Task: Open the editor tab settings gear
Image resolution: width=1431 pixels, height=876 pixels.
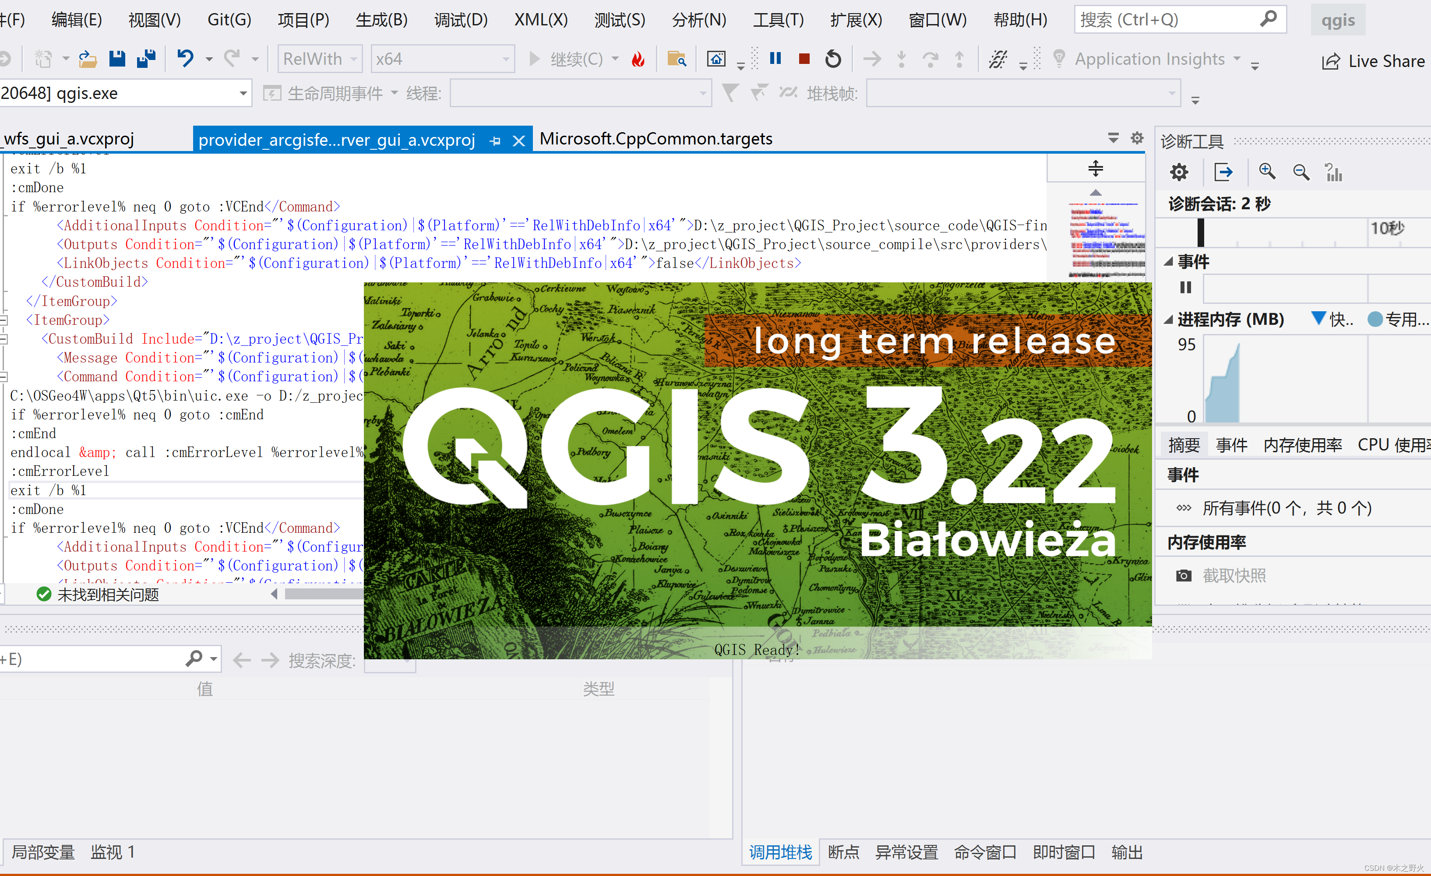Action: pyautogui.click(x=1137, y=138)
